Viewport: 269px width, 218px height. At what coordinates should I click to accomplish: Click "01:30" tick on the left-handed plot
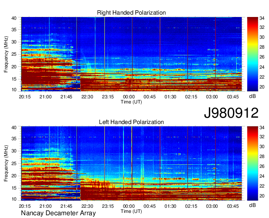click(x=170, y=206)
